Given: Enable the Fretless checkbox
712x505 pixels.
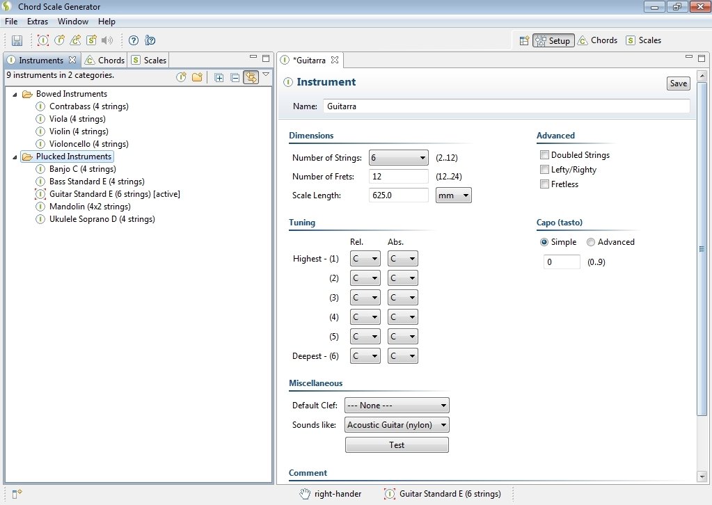Looking at the screenshot, I should coord(544,184).
